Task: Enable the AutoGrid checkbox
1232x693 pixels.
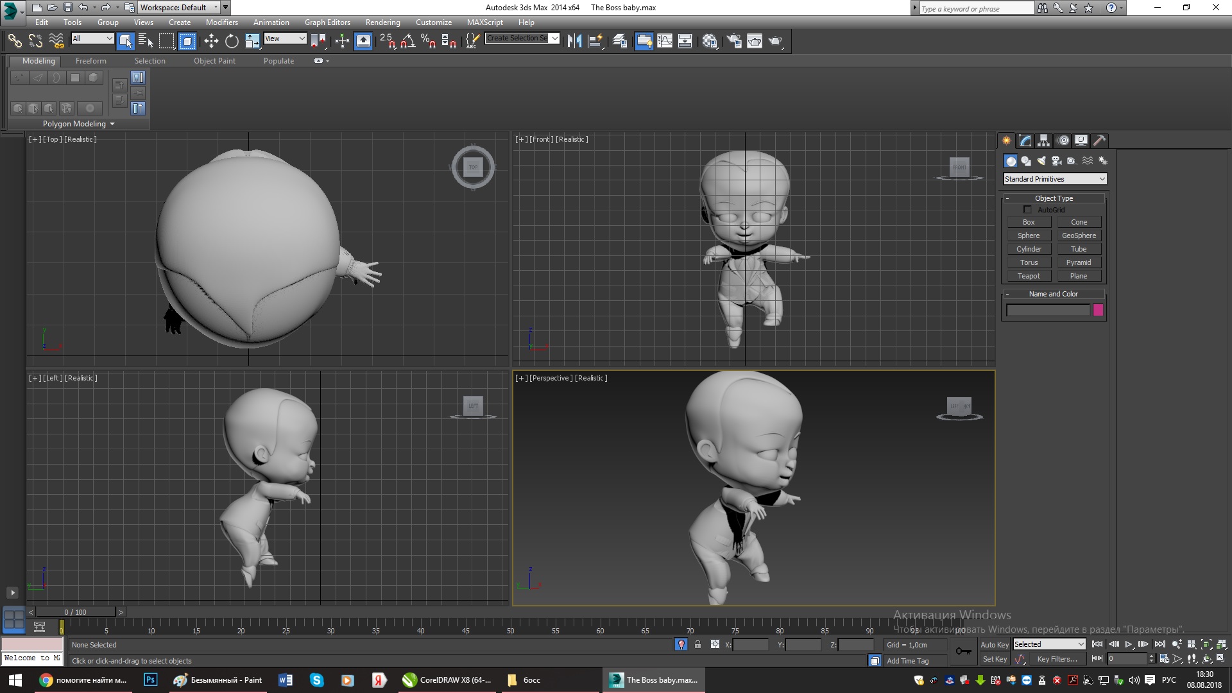Action: (1027, 210)
